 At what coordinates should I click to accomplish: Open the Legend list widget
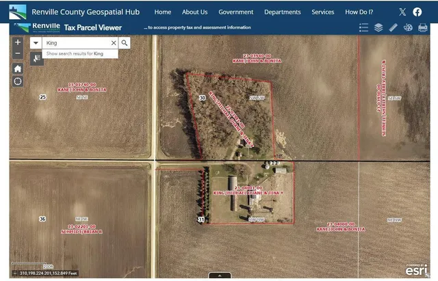click(x=363, y=28)
